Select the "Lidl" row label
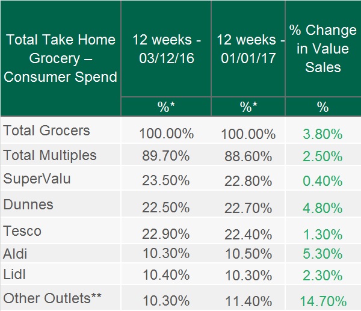The height and width of the screenshot is (311, 361). click(15, 274)
